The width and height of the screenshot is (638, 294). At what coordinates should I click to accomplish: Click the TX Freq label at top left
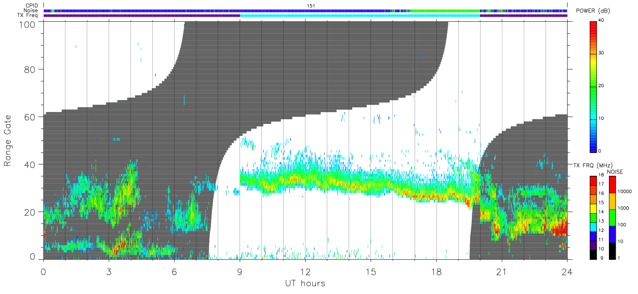coord(28,16)
